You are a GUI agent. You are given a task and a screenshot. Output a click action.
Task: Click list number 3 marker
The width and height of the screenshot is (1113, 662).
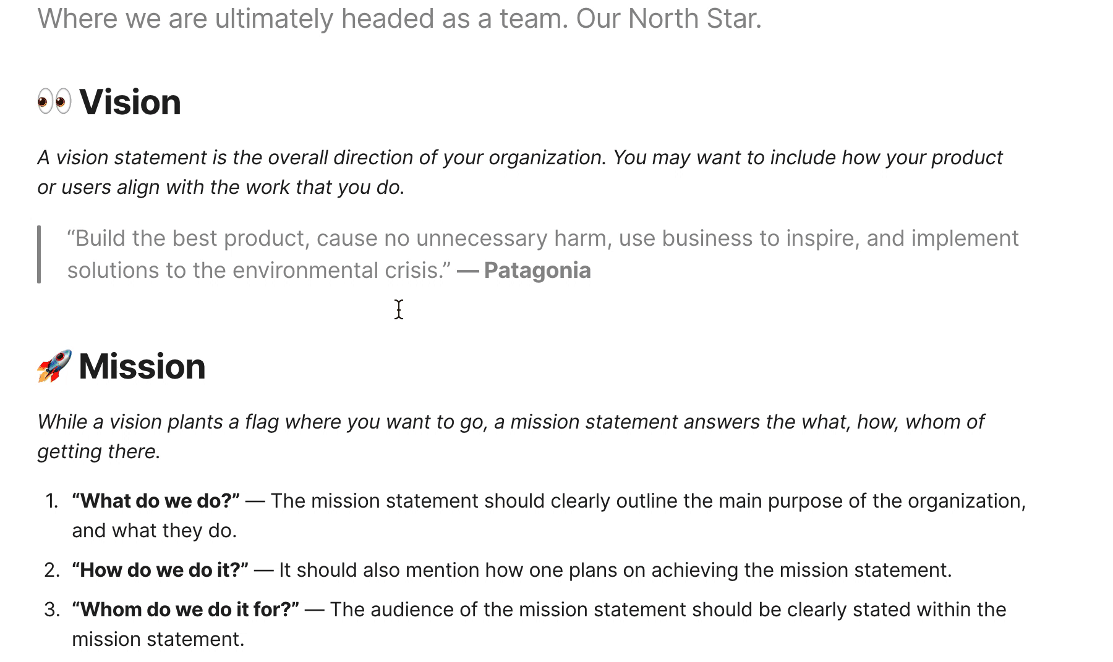[x=52, y=610]
